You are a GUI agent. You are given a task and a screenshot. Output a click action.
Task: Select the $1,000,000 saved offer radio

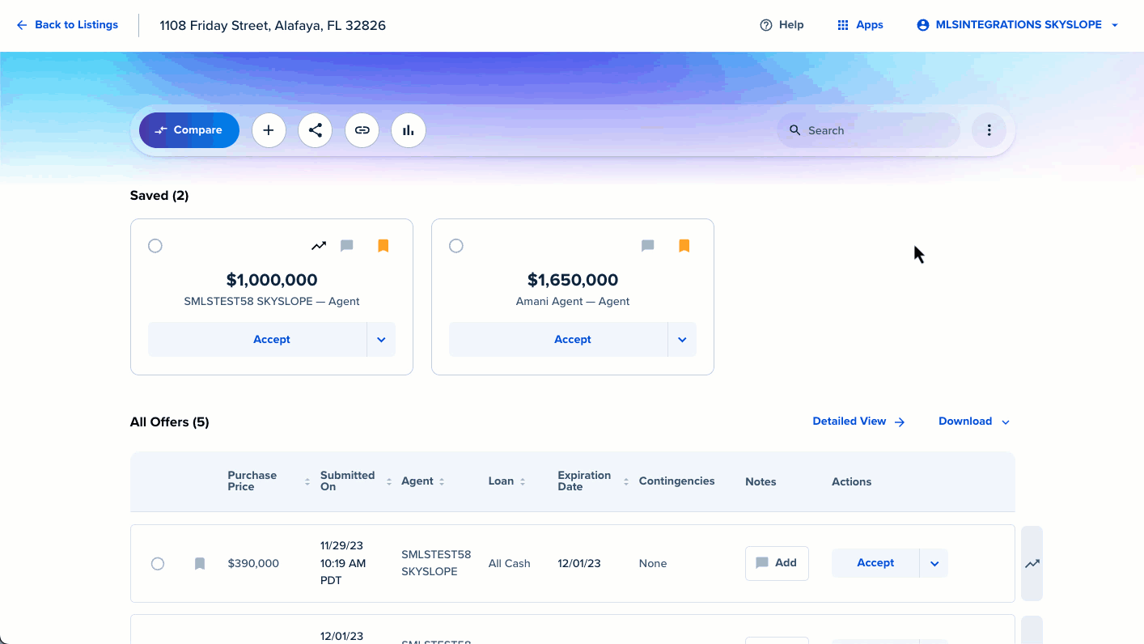tap(155, 246)
